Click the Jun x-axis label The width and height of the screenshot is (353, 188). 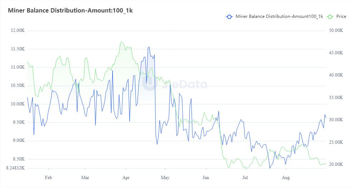tap(206, 178)
